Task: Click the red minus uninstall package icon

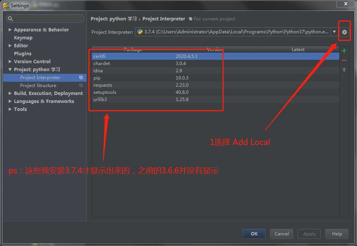Action: [344, 60]
